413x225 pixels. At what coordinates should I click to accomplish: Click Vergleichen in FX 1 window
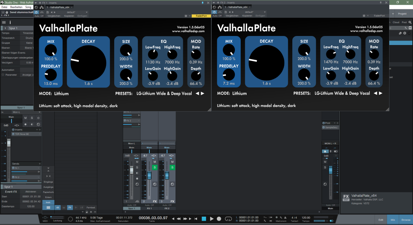point(54,16)
